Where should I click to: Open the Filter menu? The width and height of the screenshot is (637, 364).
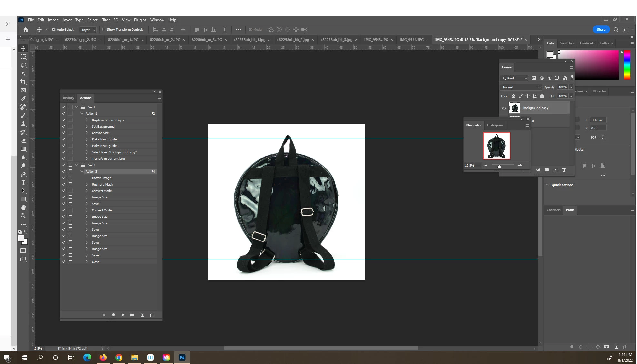pos(105,20)
